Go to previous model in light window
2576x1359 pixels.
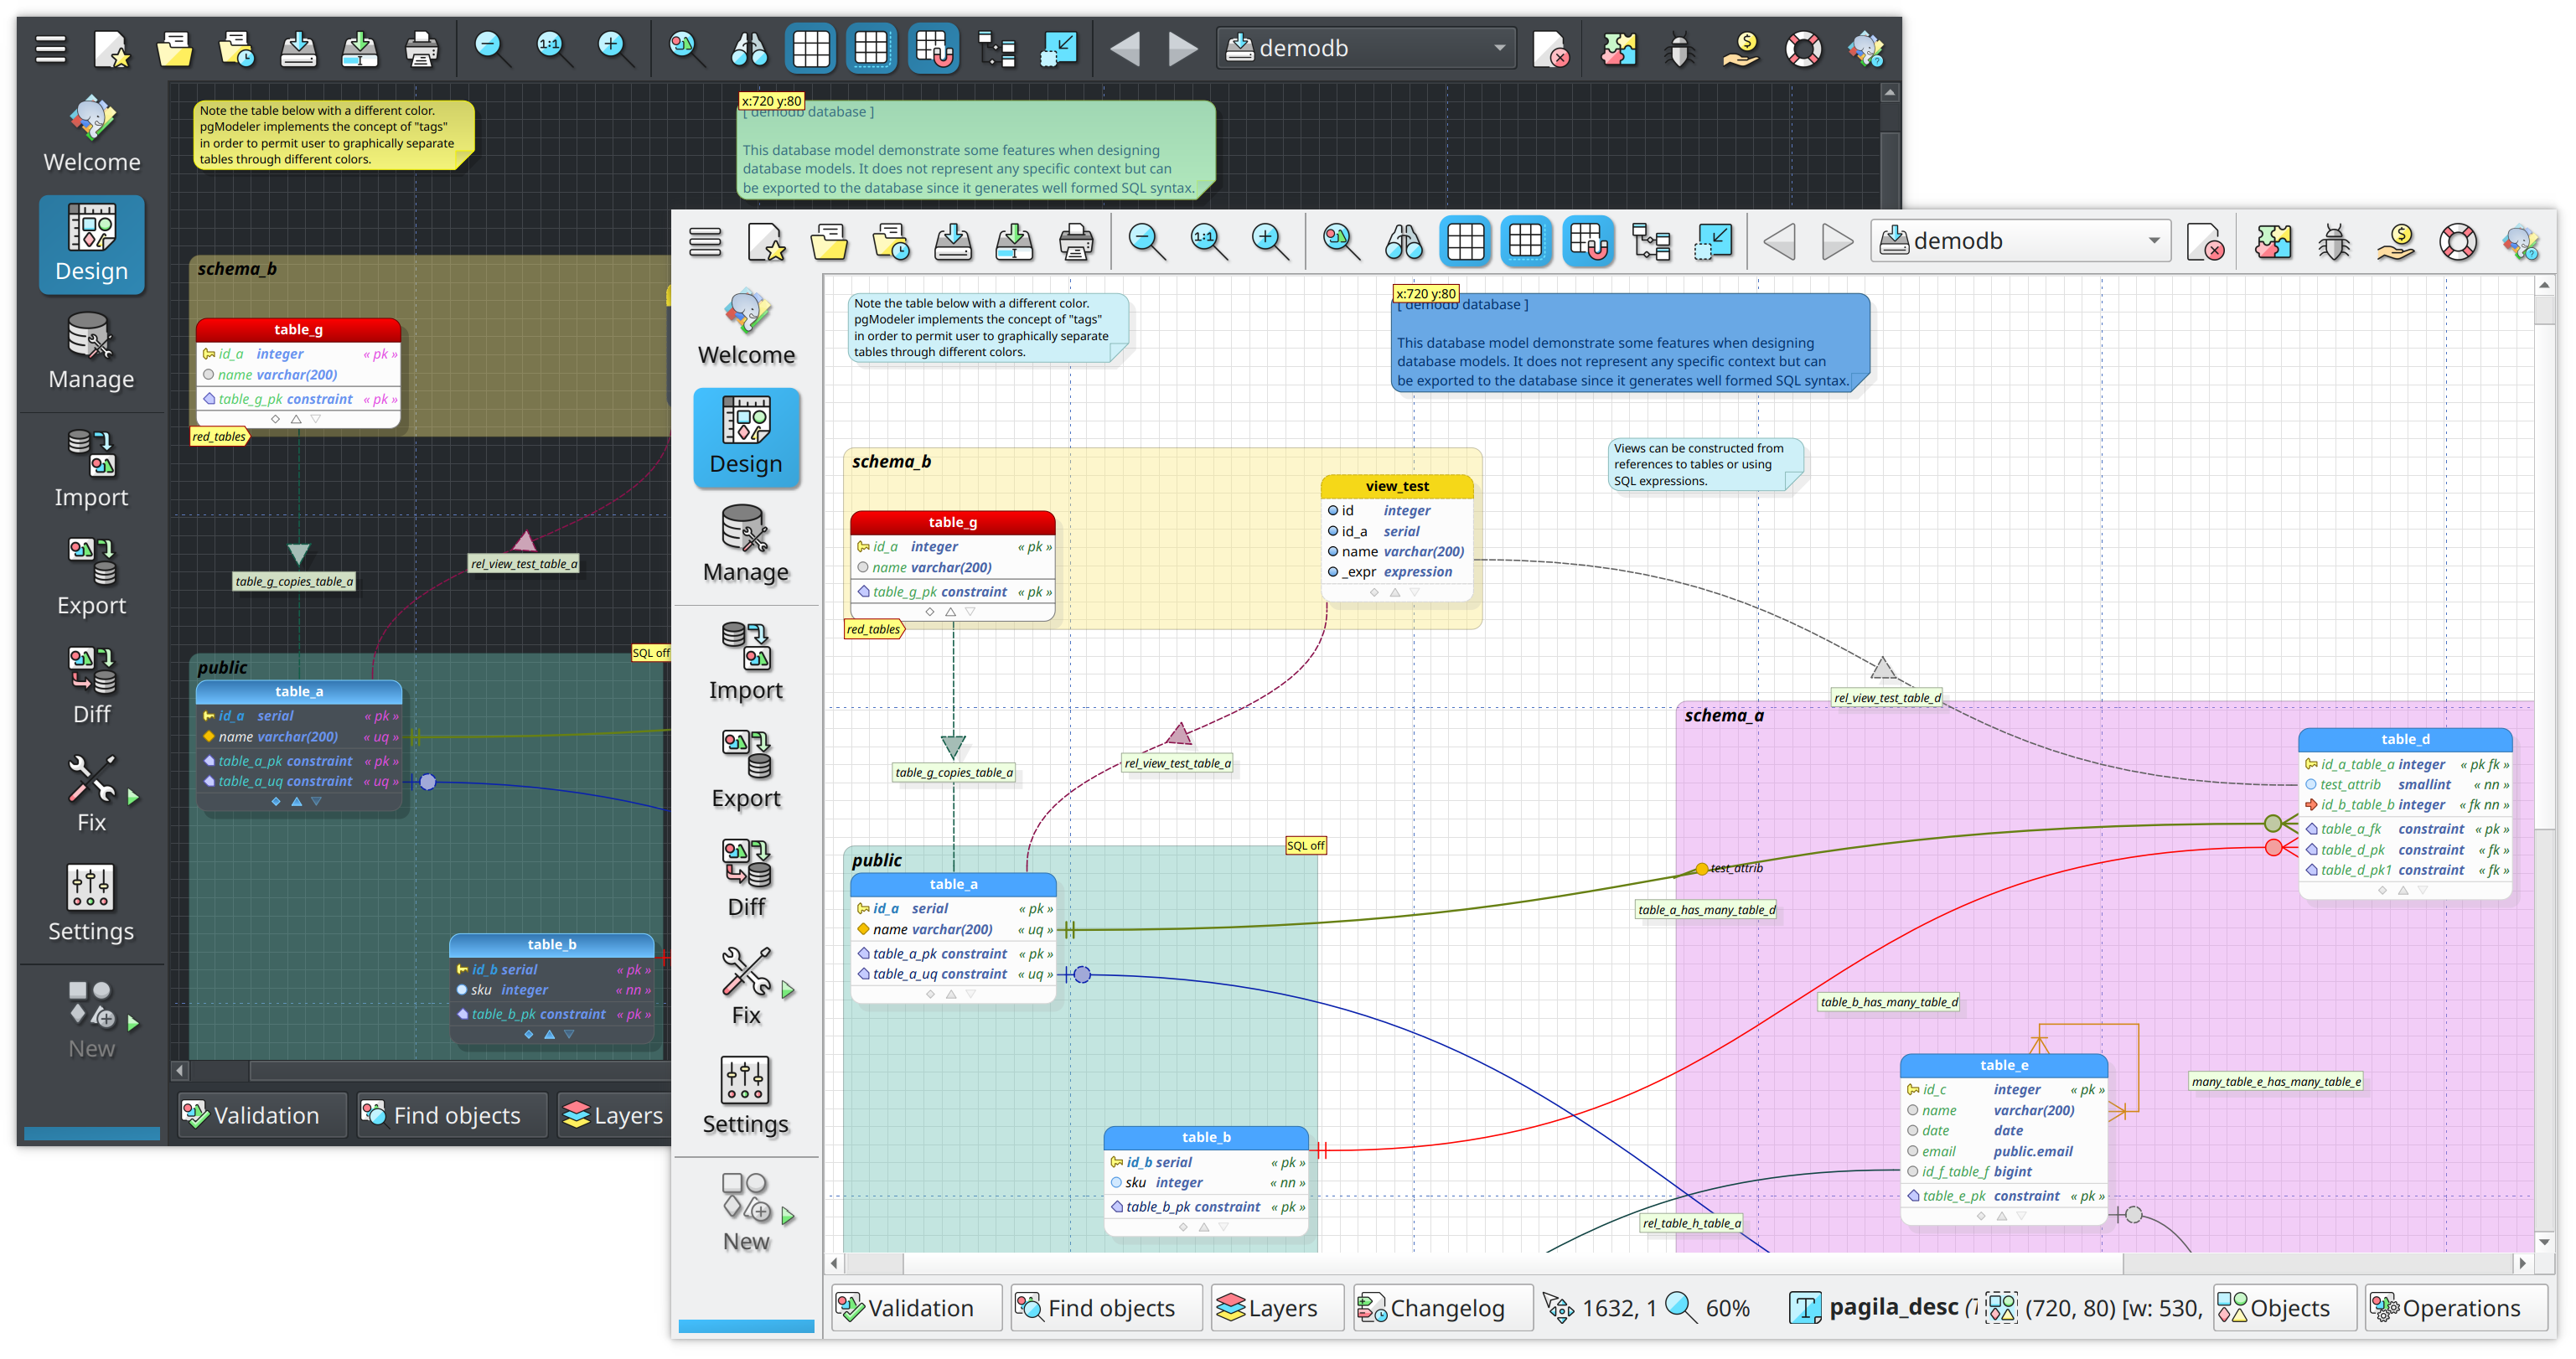(1779, 242)
